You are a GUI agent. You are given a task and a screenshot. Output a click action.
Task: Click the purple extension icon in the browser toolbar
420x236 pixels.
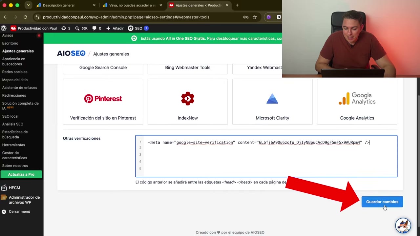tap(269, 17)
